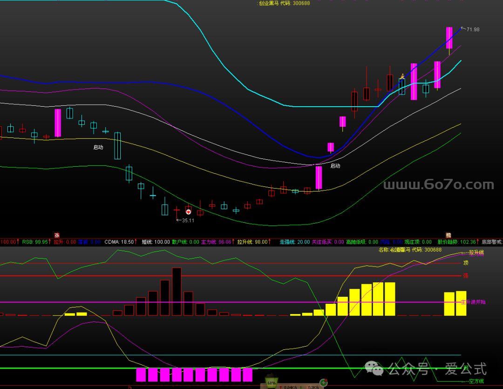Viewport: 503px width, 389px height.
Task: Select the 71.98 high price label
Action: pyautogui.click(x=472, y=29)
